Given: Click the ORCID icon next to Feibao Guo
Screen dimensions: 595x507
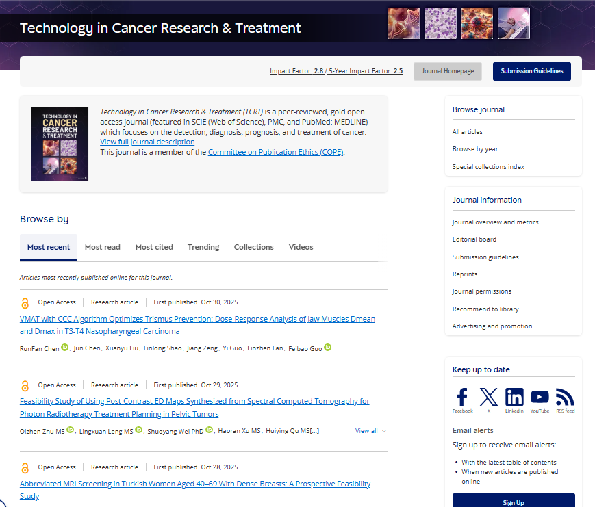Looking at the screenshot, I should (327, 348).
